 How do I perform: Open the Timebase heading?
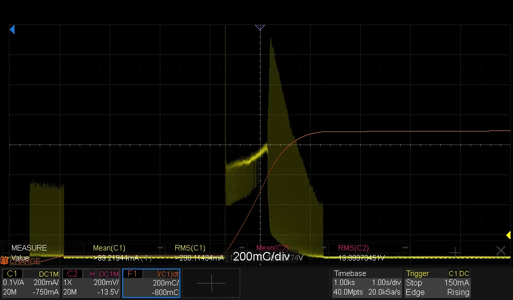350,273
